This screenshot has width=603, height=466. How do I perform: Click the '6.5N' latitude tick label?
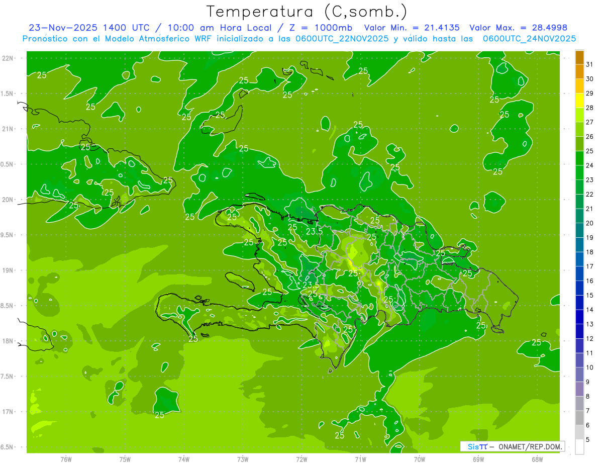7,447
